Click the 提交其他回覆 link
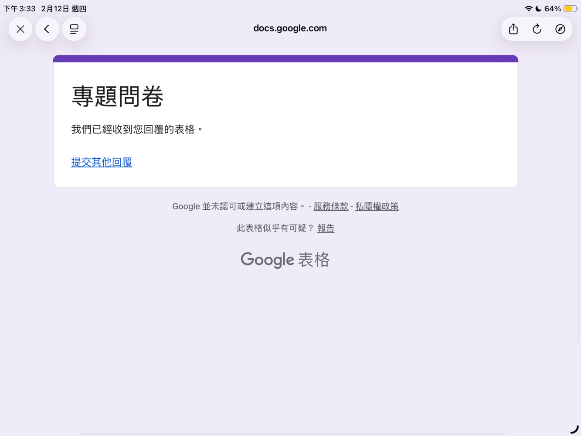The height and width of the screenshot is (436, 581). 102,162
